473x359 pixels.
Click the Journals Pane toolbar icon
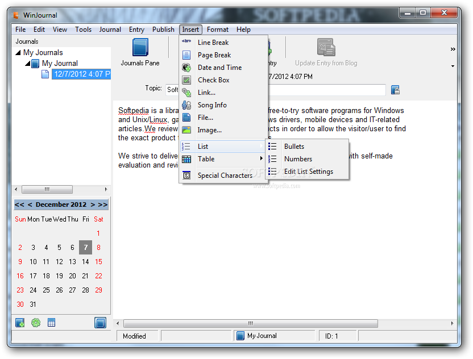click(140, 47)
